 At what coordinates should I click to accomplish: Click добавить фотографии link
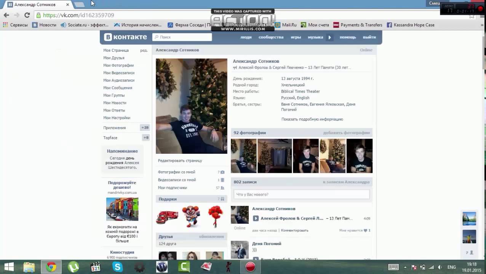click(347, 133)
